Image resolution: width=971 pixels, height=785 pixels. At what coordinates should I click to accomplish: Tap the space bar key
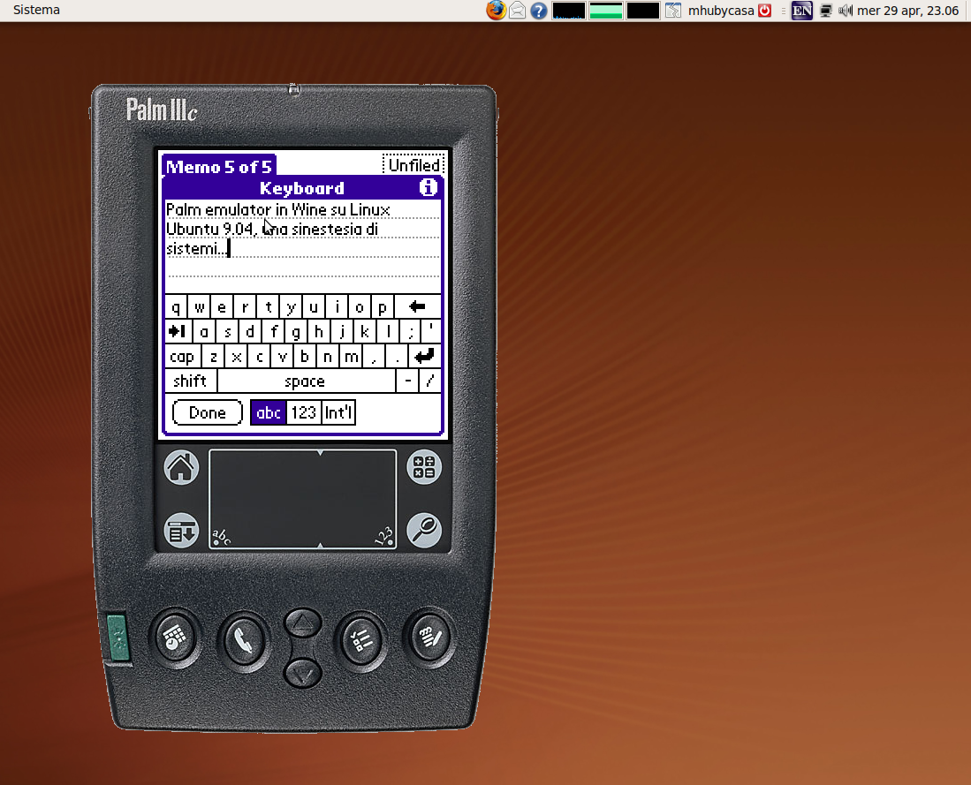click(x=306, y=381)
